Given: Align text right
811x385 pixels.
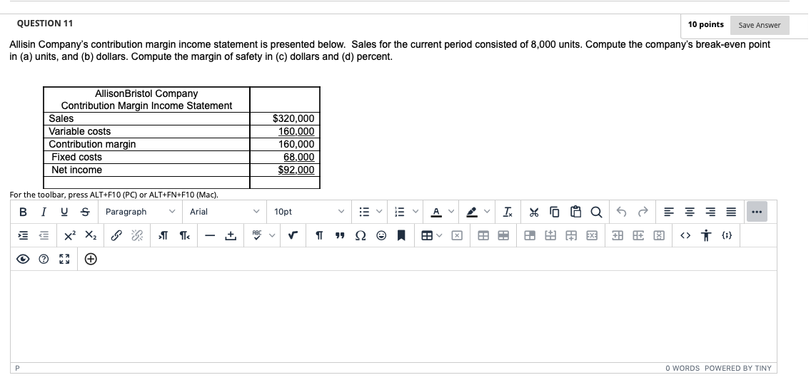Looking at the screenshot, I should (x=710, y=212).
